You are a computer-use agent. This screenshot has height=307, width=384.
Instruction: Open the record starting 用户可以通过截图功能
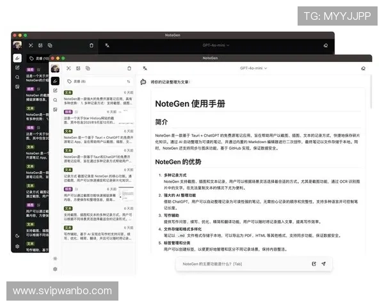pos(99,194)
